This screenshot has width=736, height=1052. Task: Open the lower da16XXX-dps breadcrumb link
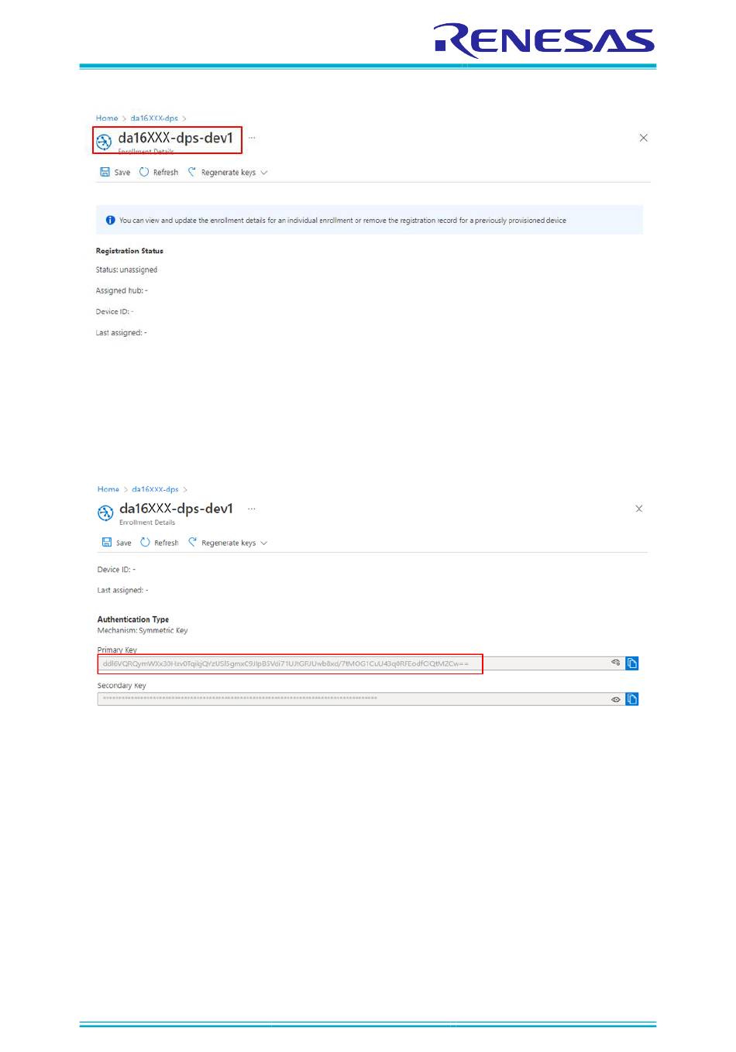pos(155,489)
